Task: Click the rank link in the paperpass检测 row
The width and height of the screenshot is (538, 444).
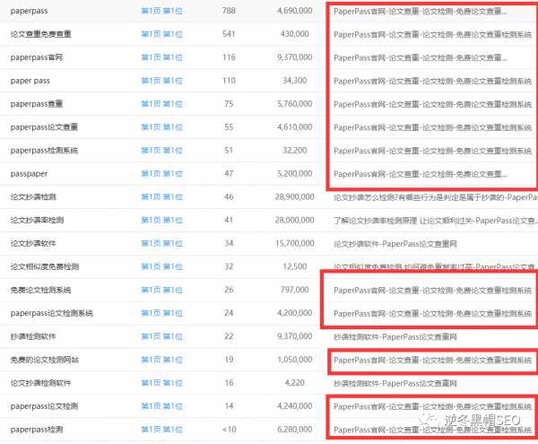Action: click(x=161, y=430)
